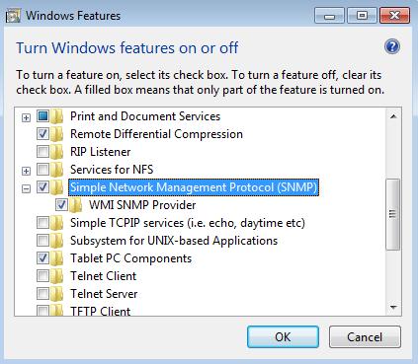Click the Windows Features title bar icon
418x364 pixels.
[13, 16]
